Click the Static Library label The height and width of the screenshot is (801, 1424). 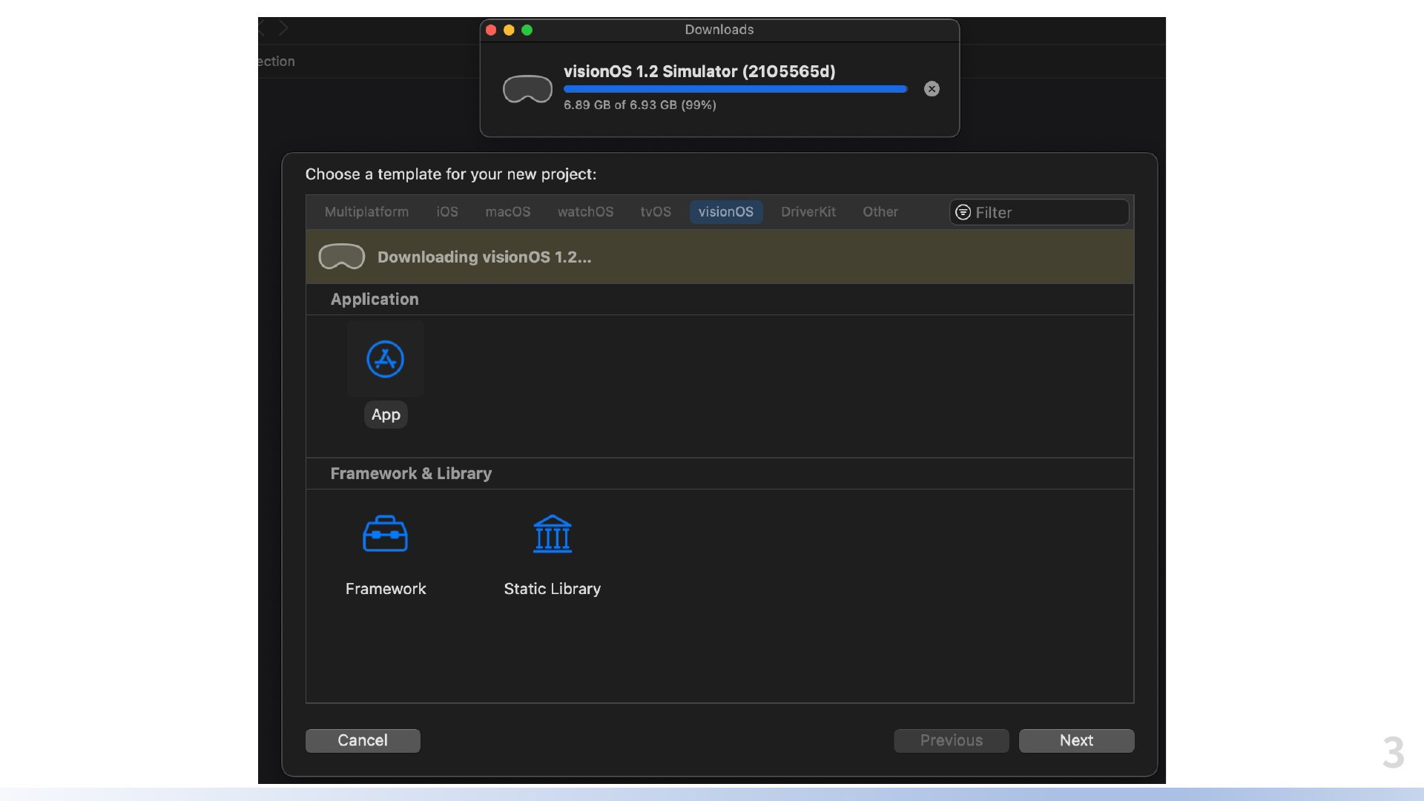553,589
